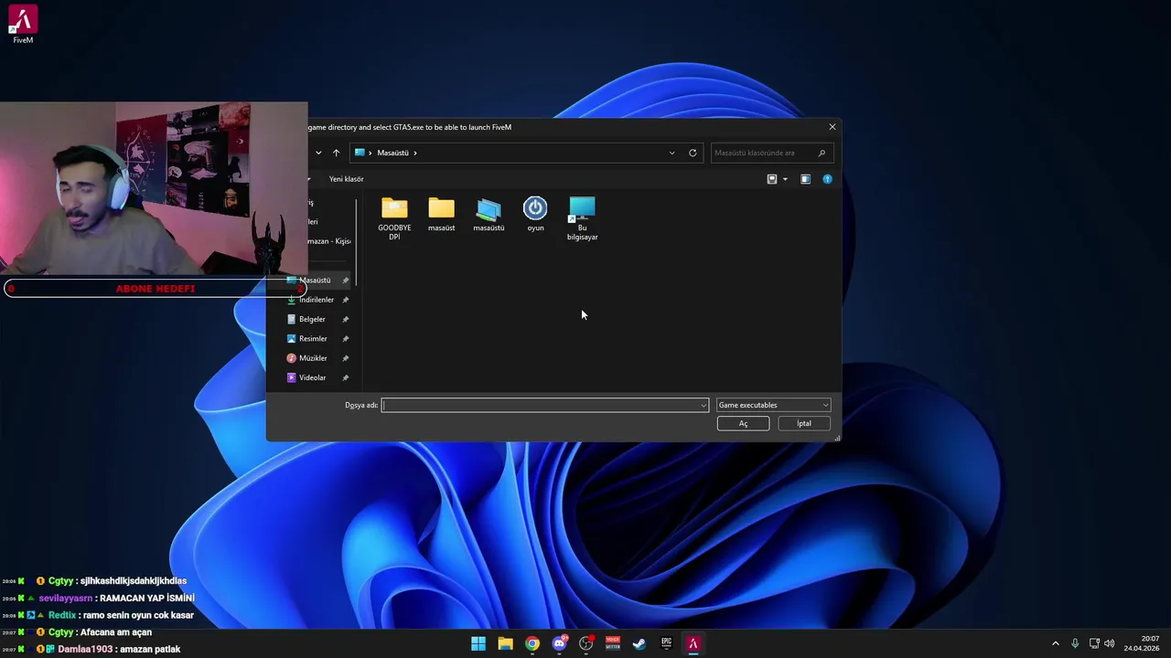1171x658 pixels.
Task: Select the GOODBYE DPI folder
Action: click(x=394, y=218)
